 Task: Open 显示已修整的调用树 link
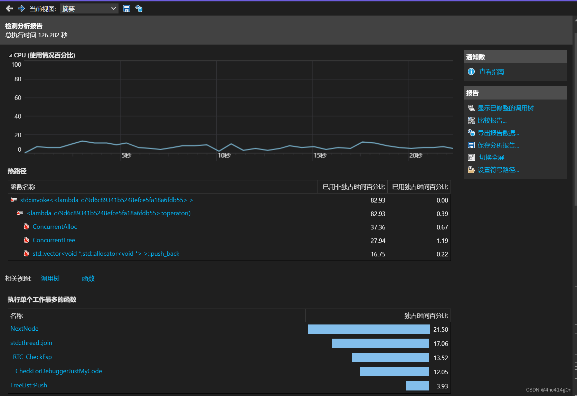point(505,108)
